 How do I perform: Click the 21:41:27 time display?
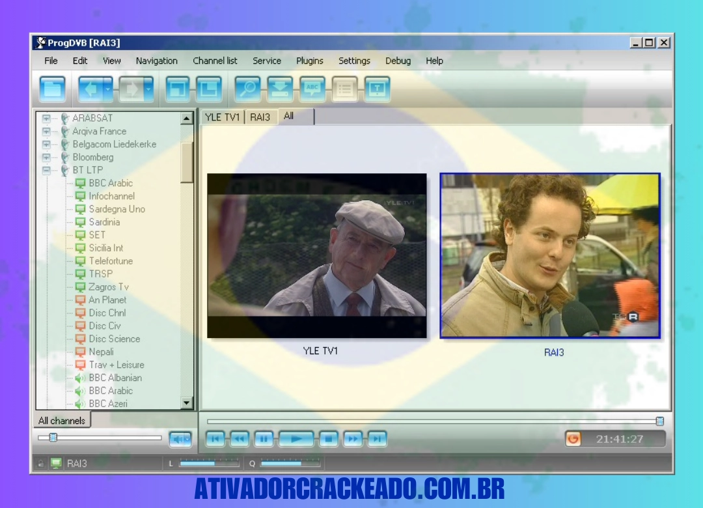(620, 439)
